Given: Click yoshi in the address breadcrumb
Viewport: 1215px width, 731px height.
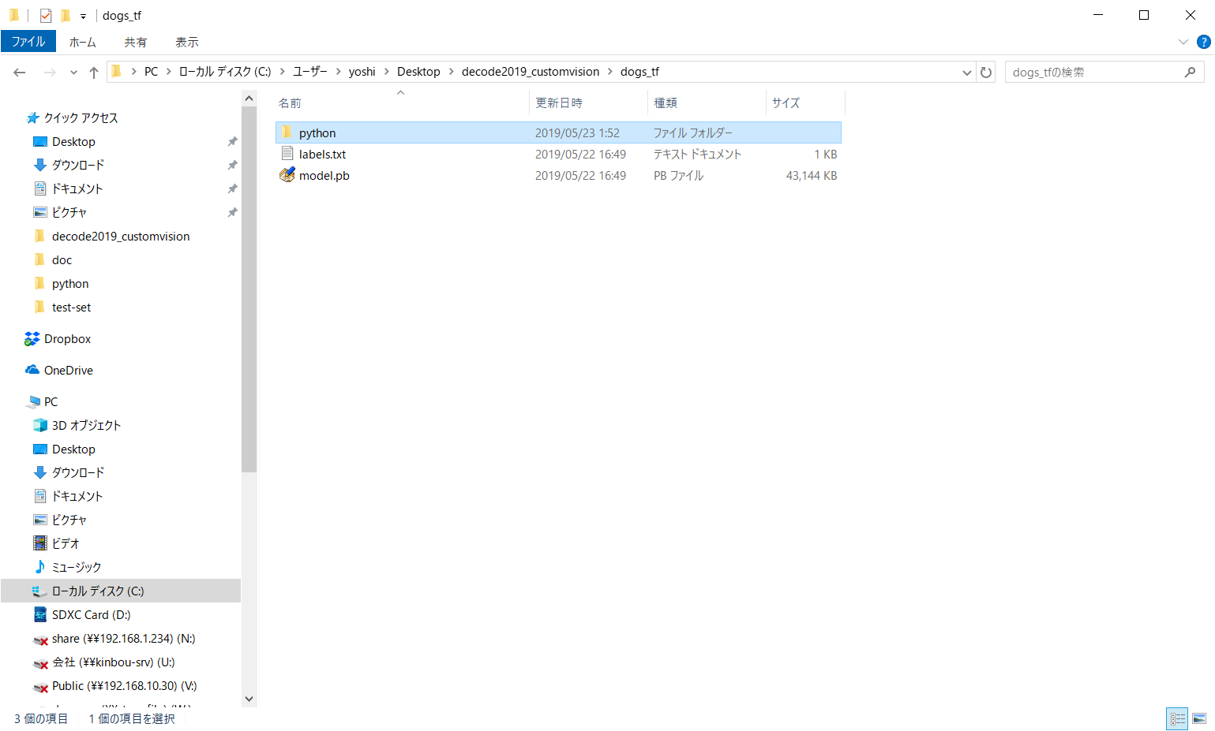Looking at the screenshot, I should 362,72.
